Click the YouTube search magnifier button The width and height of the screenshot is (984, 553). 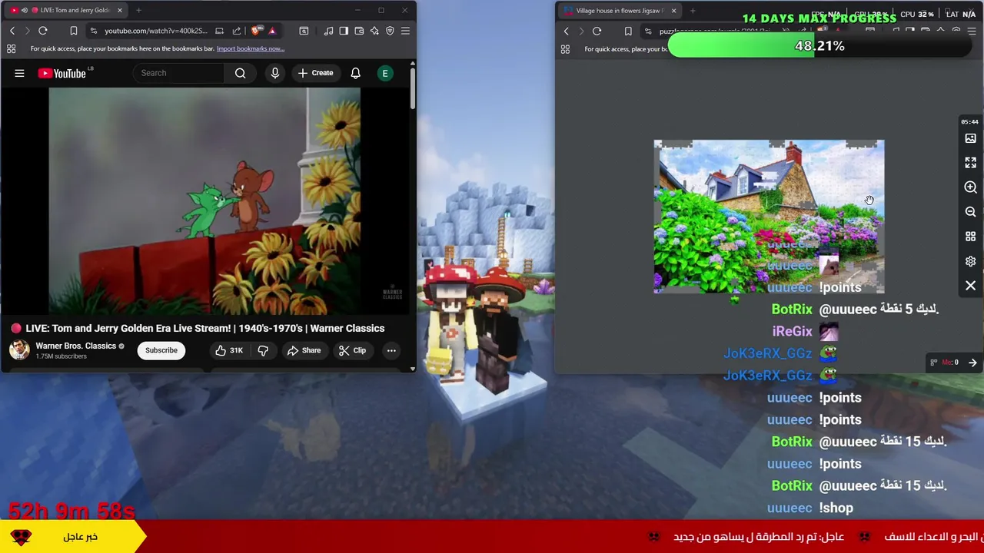(x=241, y=73)
